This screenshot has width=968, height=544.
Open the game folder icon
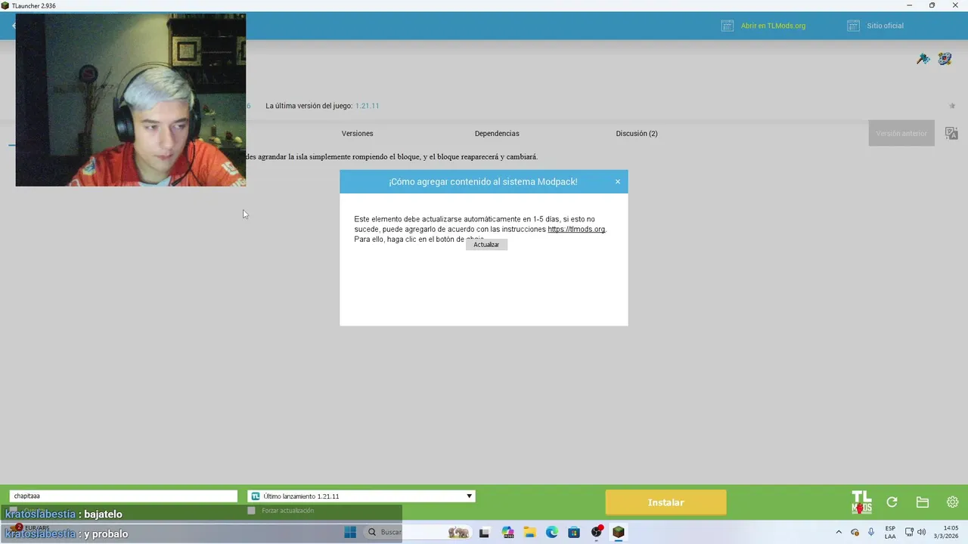tap(922, 502)
